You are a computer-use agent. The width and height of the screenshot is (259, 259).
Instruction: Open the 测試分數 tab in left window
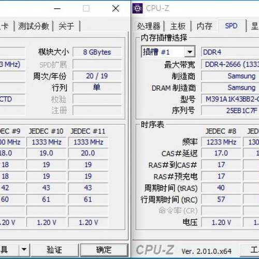coord(34,26)
